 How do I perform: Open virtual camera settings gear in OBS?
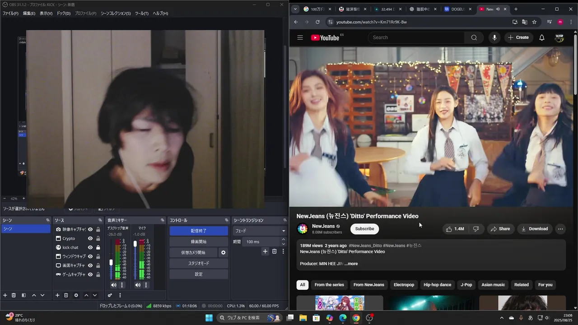pyautogui.click(x=223, y=252)
